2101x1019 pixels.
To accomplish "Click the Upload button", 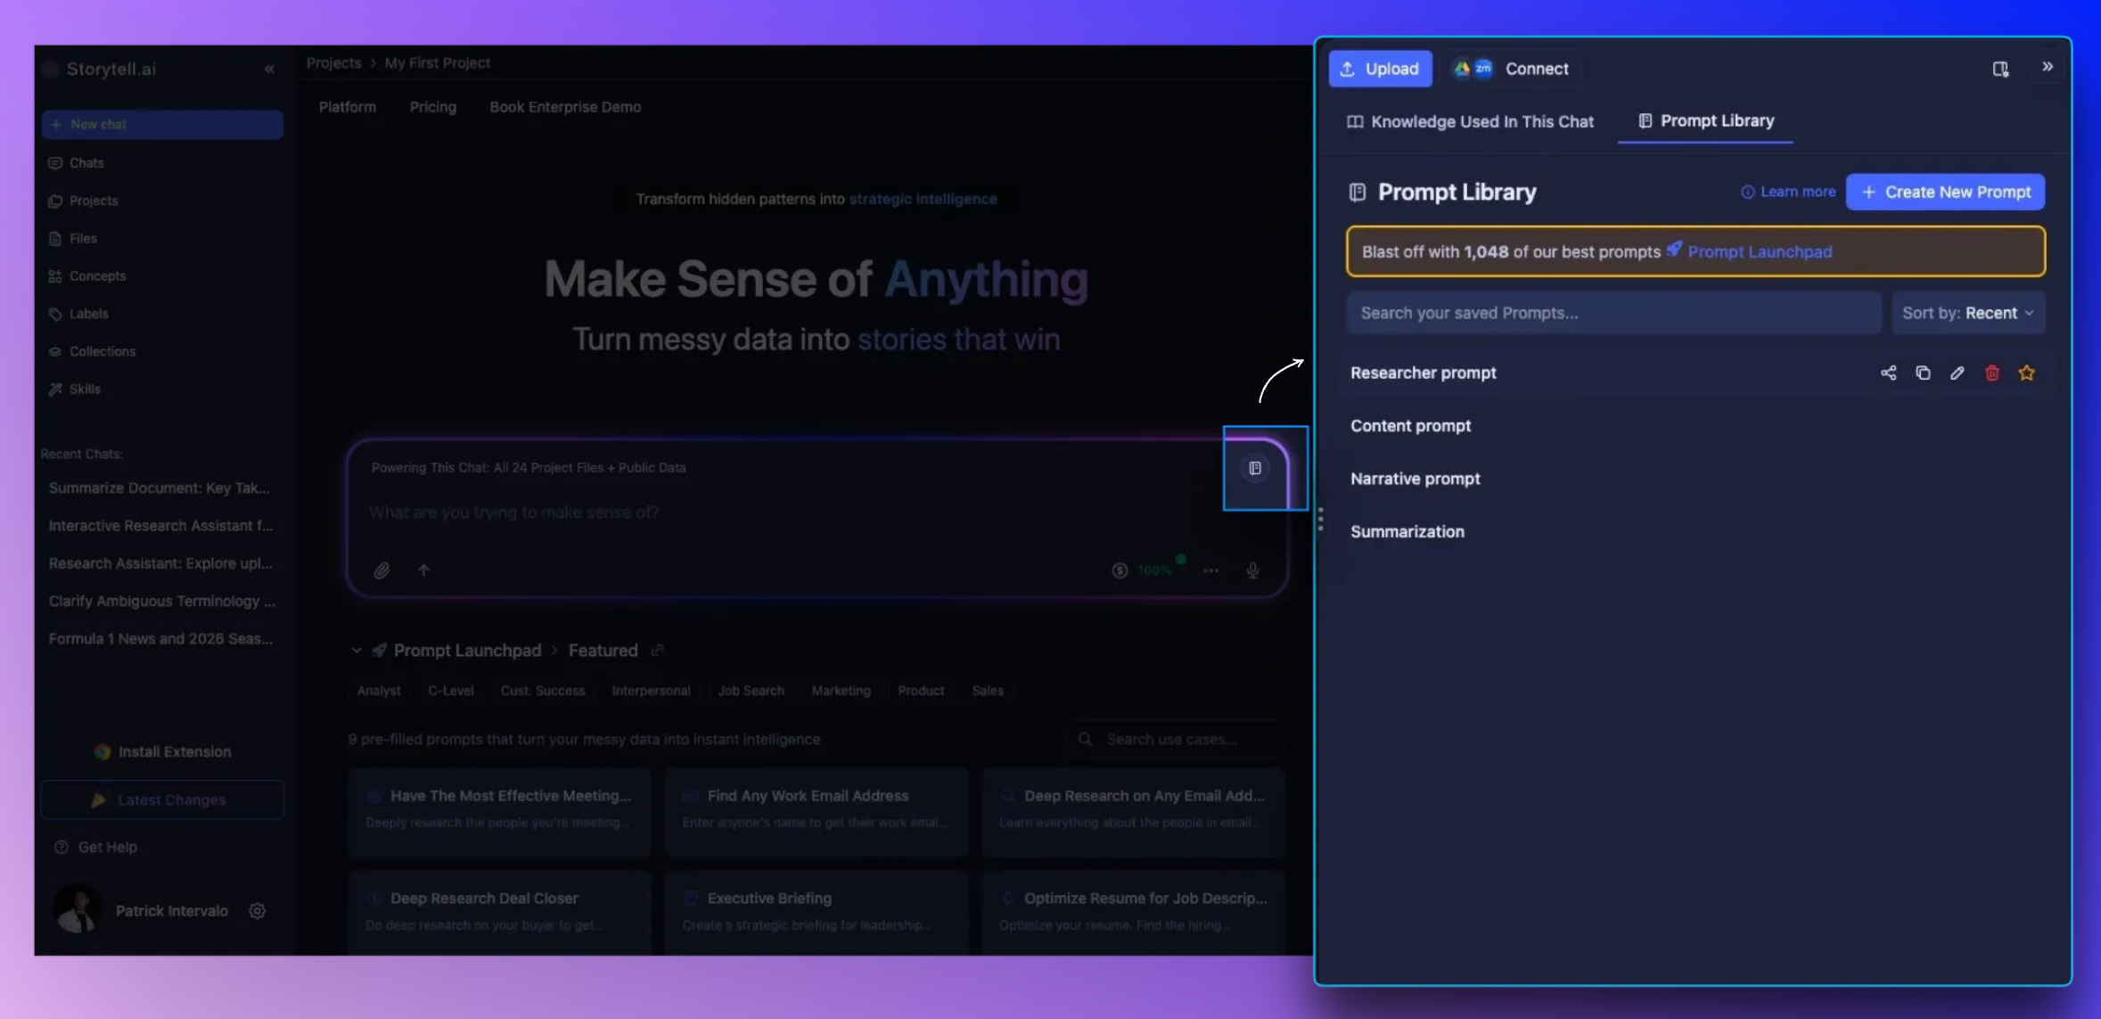I will pos(1380,69).
